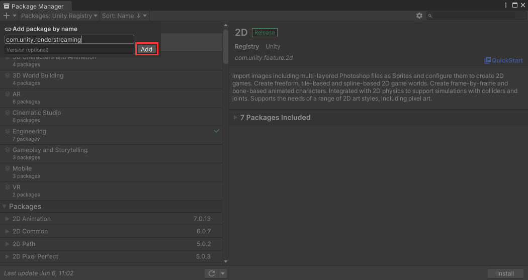This screenshot has width=528, height=280.
Task: Click the Mobile feature set icon
Action: (8, 168)
